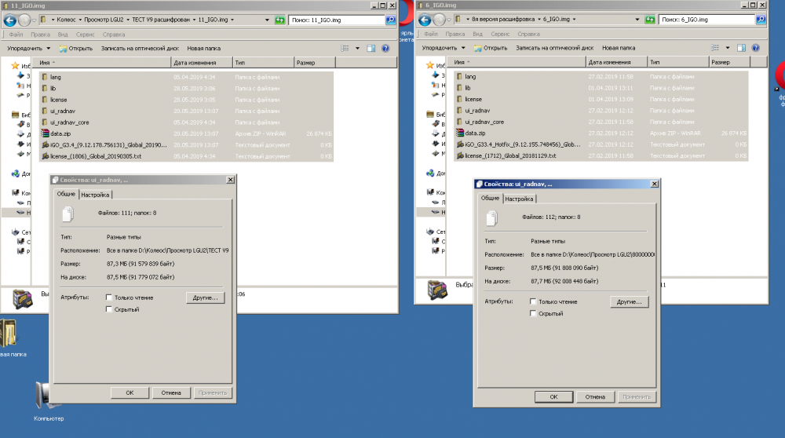Open help in 11_IGO.img window
Image resolution: width=785 pixels, height=438 pixels.
pyautogui.click(x=385, y=49)
